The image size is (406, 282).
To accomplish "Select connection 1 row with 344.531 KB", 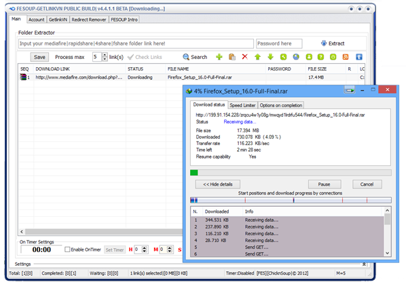I will [287, 220].
